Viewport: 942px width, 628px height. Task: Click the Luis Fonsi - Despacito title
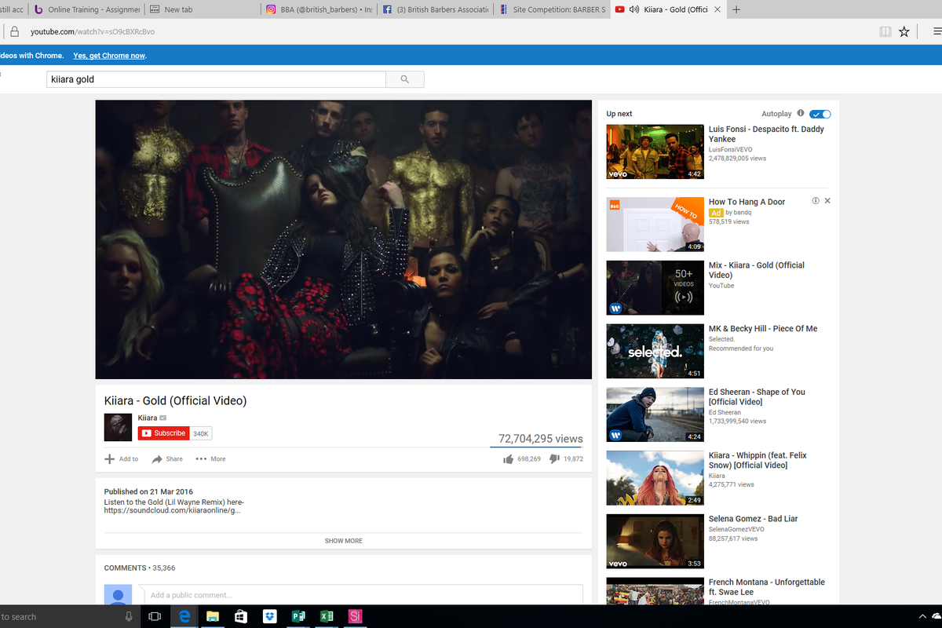point(766,134)
